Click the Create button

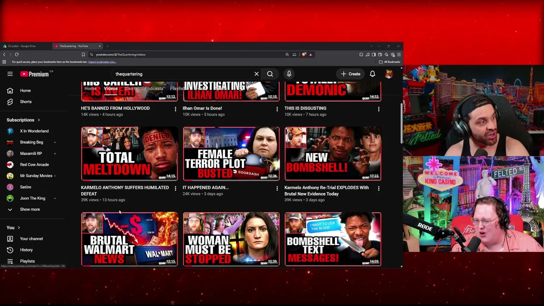click(351, 74)
